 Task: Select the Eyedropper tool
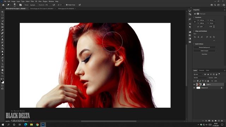pos(2,30)
